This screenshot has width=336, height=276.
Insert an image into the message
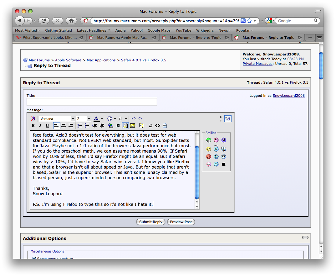[133, 126]
